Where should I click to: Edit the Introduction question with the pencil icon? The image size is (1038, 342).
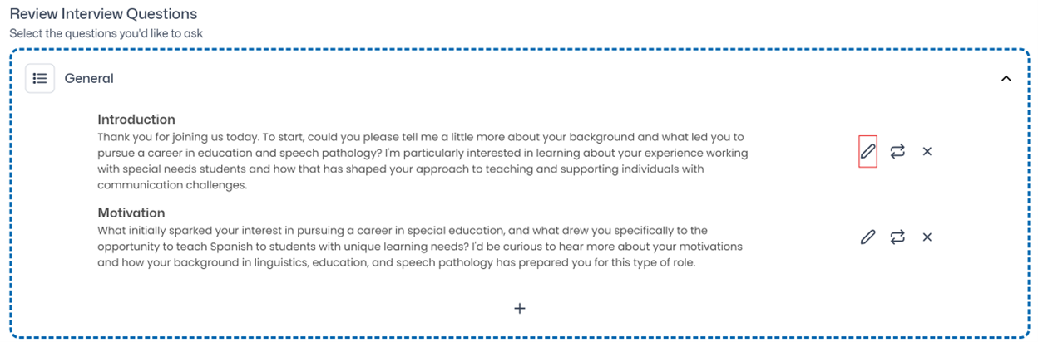click(867, 152)
